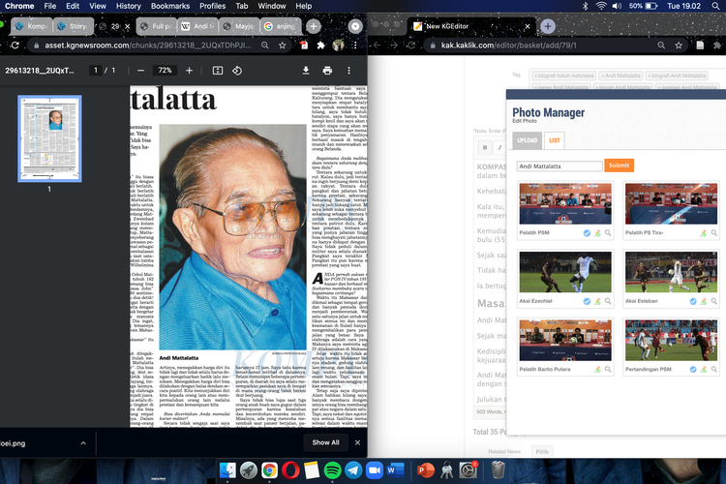Screen dimensions: 726x484
Task: Toggle blue checkmark on Aksi Esteban photo
Action: (694, 301)
